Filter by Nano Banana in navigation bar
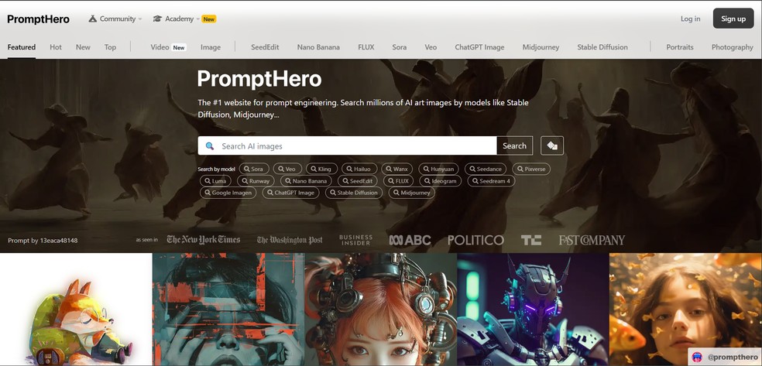This screenshot has height=366, width=762. point(318,47)
